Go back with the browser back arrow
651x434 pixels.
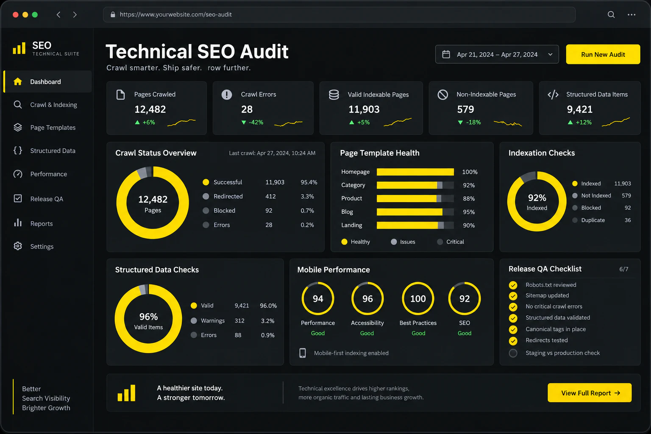coord(58,14)
